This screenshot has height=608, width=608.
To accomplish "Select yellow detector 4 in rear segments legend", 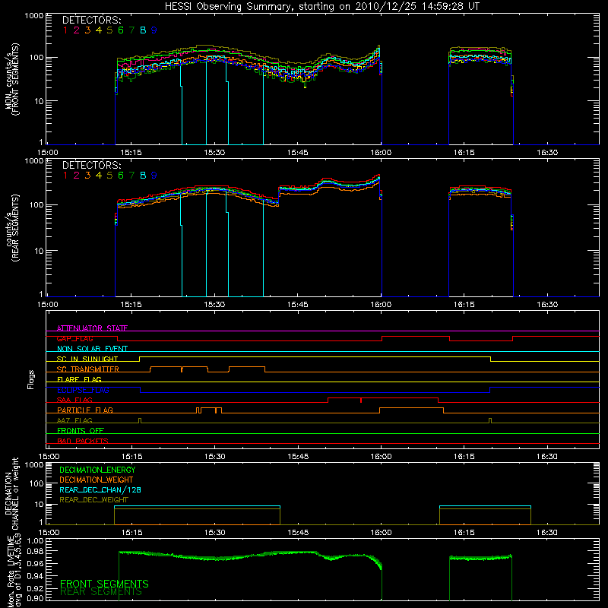I will point(99,176).
